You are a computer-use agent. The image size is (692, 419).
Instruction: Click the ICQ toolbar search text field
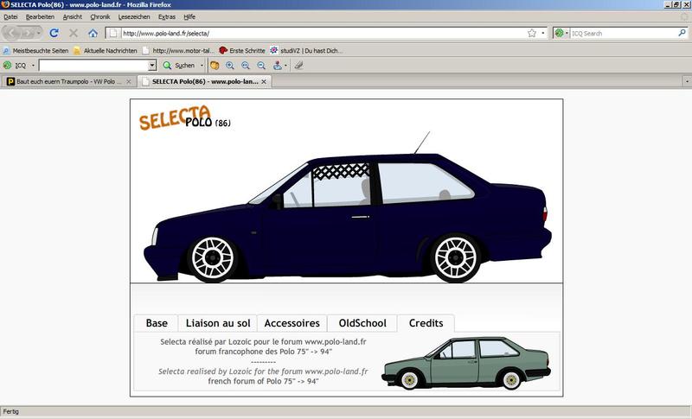(x=93, y=66)
